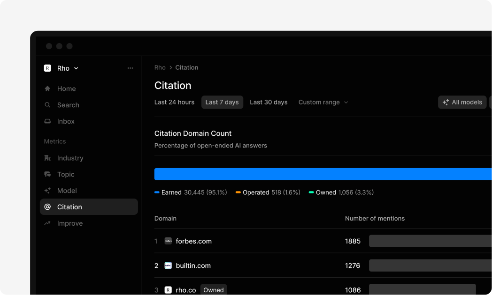The width and height of the screenshot is (492, 295).
Task: Click the blue Earned legend swatch
Action: [x=157, y=192]
